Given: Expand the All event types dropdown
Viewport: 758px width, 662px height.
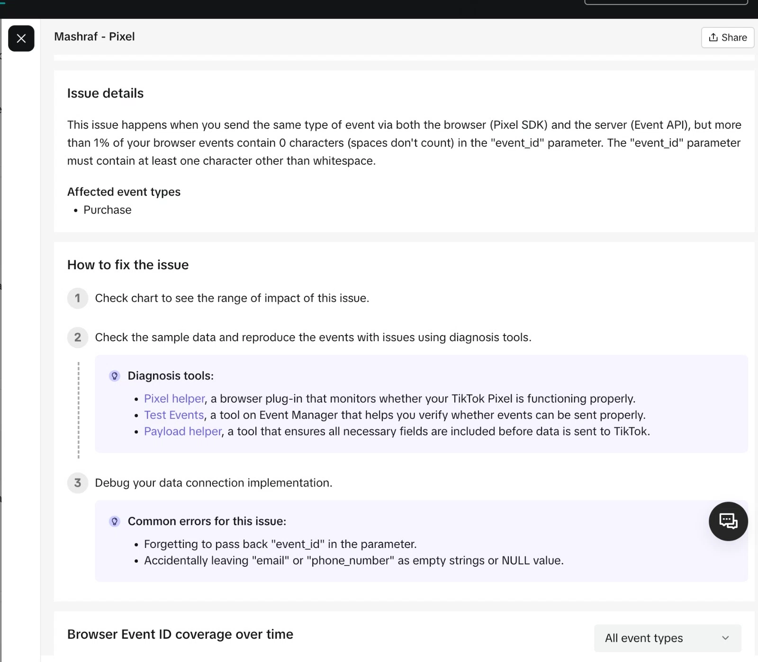Looking at the screenshot, I should point(667,638).
